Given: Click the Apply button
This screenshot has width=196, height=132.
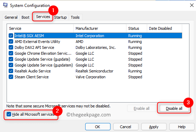Looking at the screenshot, I should (x=154, y=127).
